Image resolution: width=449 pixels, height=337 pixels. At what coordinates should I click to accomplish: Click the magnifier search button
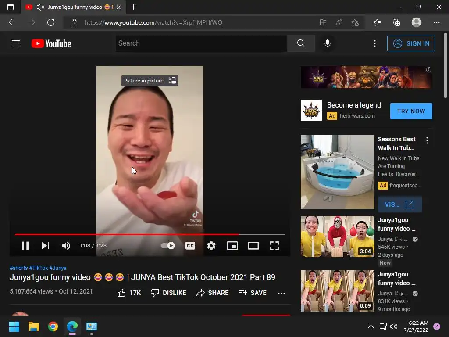[301, 43]
